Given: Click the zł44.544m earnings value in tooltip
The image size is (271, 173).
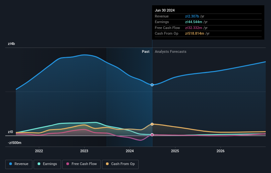Looking at the screenshot, I should (x=193, y=22).
